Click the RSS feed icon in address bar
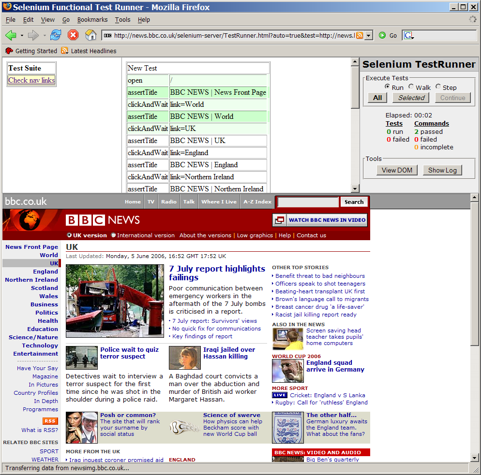 (x=360, y=36)
